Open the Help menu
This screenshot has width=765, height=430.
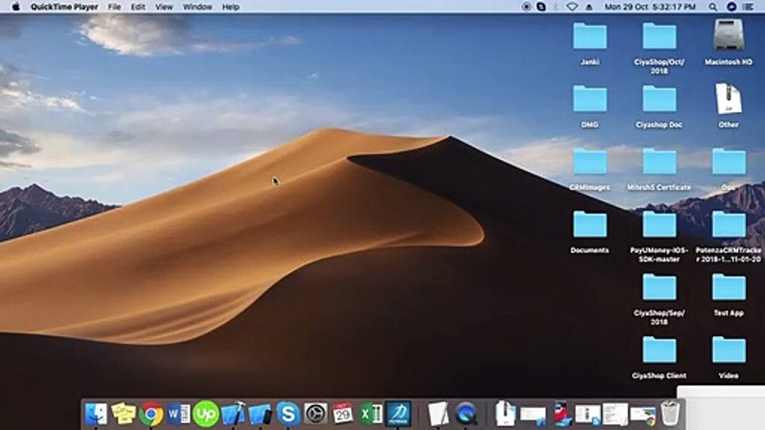click(231, 7)
